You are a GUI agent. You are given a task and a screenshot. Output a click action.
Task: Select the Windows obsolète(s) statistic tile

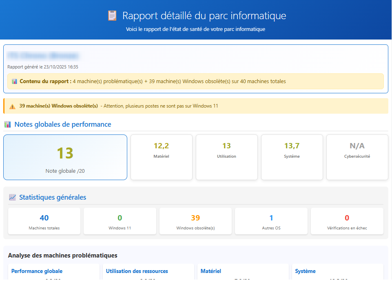(x=195, y=221)
